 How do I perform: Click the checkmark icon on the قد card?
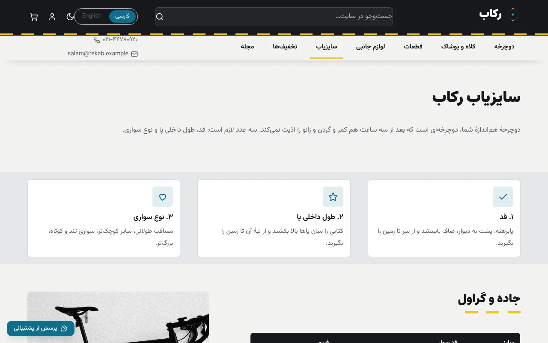503,197
